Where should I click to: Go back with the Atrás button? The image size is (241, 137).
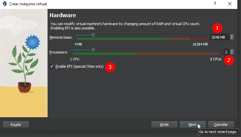click(x=164, y=124)
